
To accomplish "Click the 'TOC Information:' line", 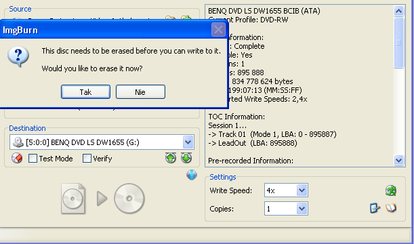I will (x=236, y=117).
